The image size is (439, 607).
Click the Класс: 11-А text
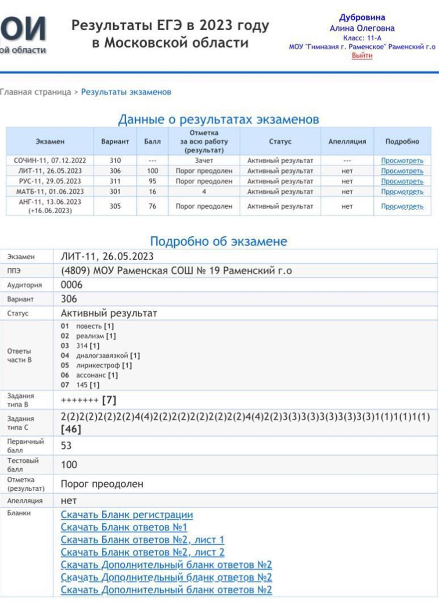tap(362, 38)
